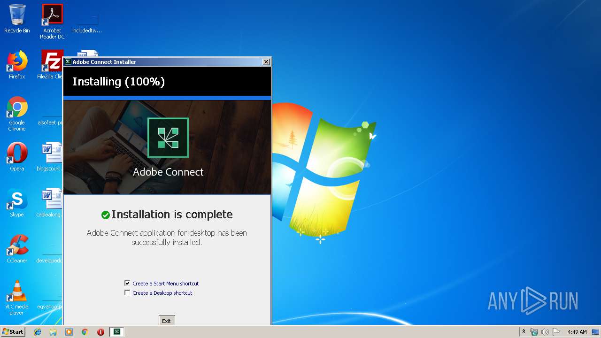
Task: Open Internet Explorer from taskbar
Action: pos(38,332)
